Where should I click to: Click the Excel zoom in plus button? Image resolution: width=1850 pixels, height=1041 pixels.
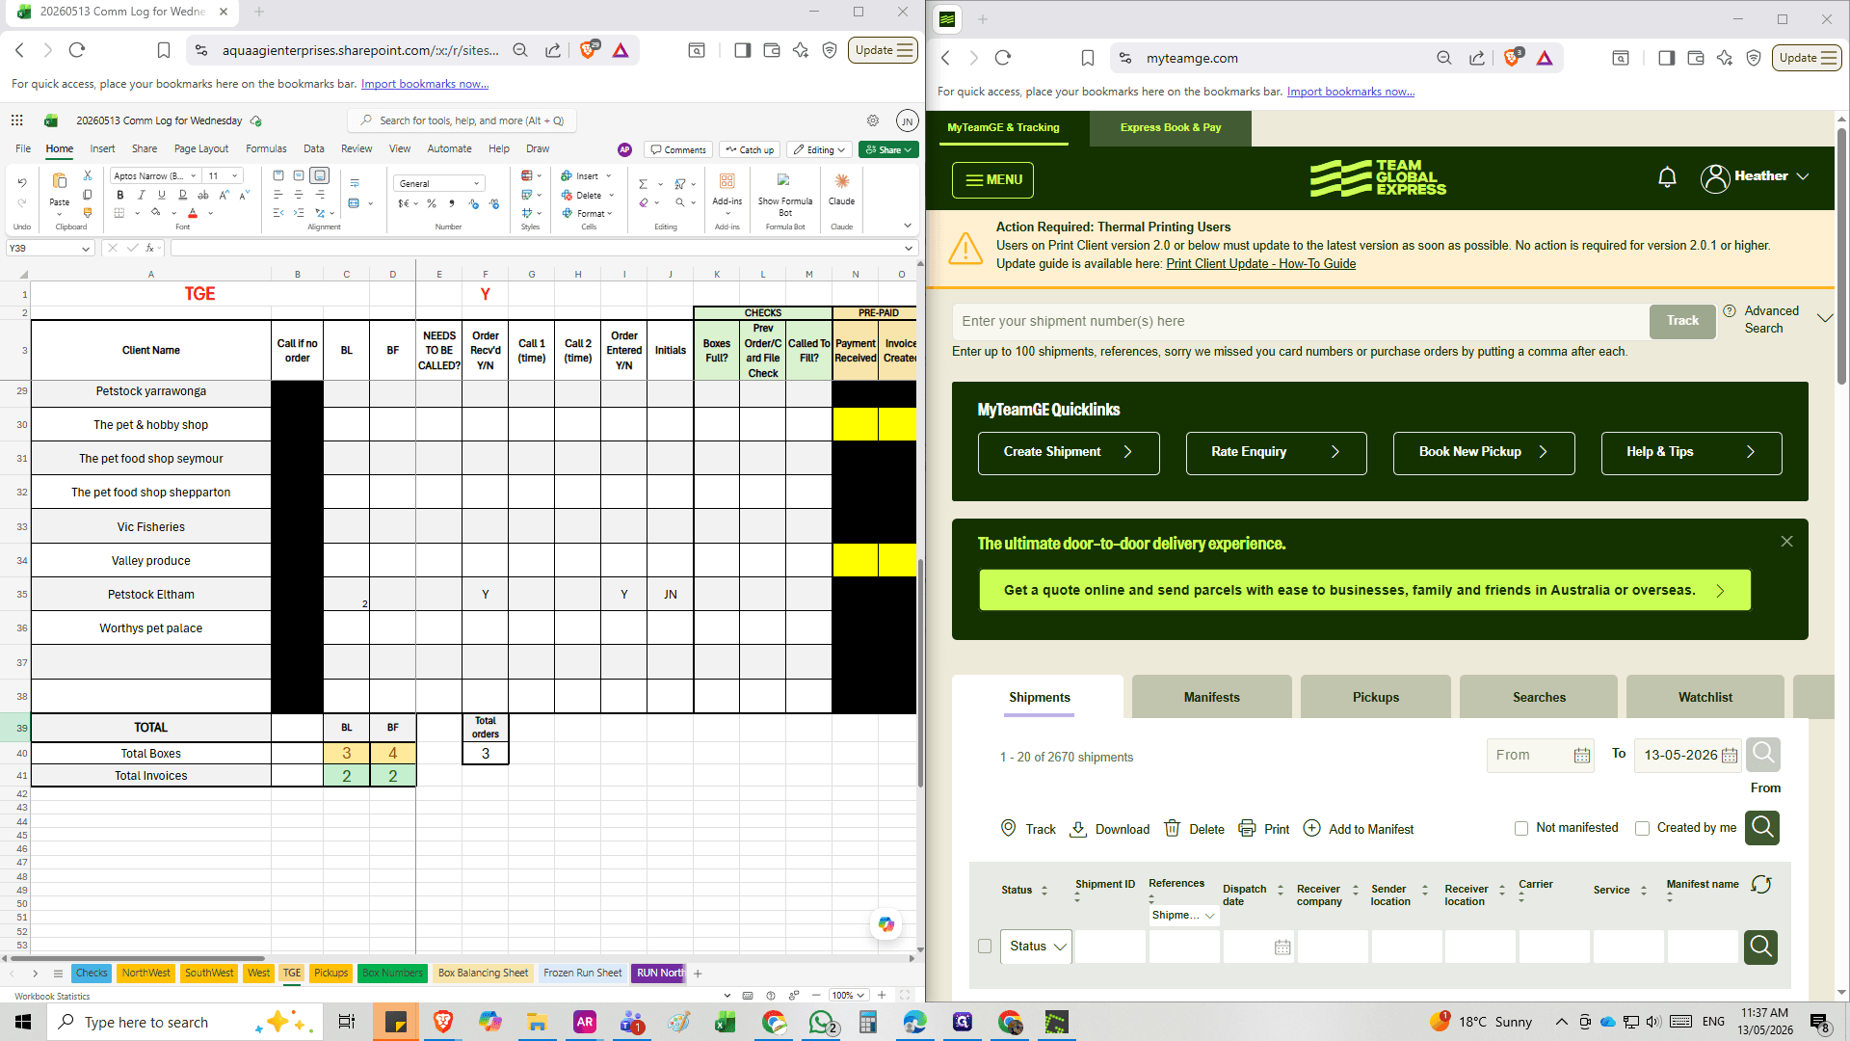[883, 995]
